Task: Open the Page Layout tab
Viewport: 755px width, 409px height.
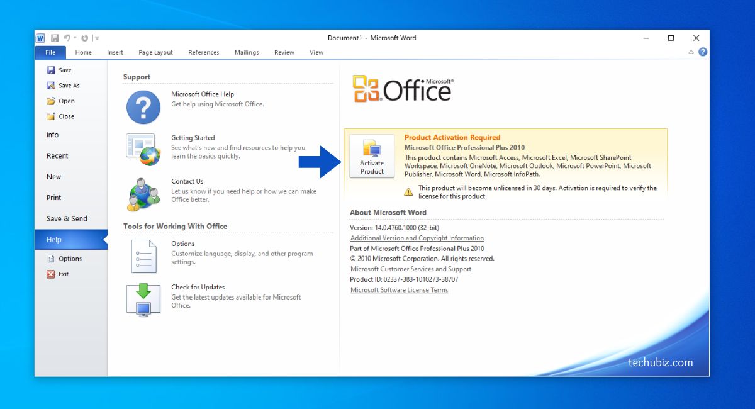Action: coord(155,52)
